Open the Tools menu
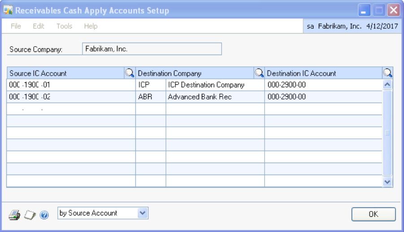The height and width of the screenshot is (232, 404). tap(64, 26)
